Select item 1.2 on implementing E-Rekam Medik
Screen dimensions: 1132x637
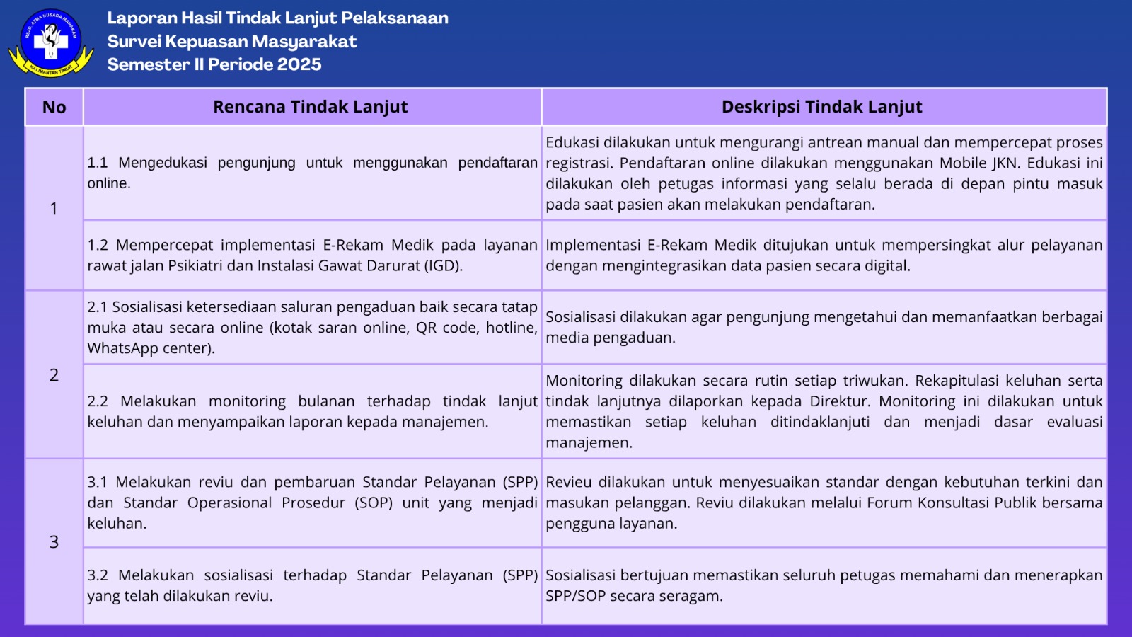click(312, 256)
